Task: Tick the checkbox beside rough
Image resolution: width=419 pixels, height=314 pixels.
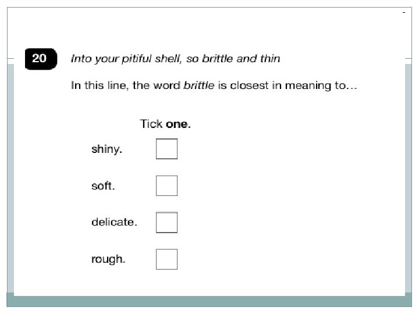Action: click(x=166, y=259)
